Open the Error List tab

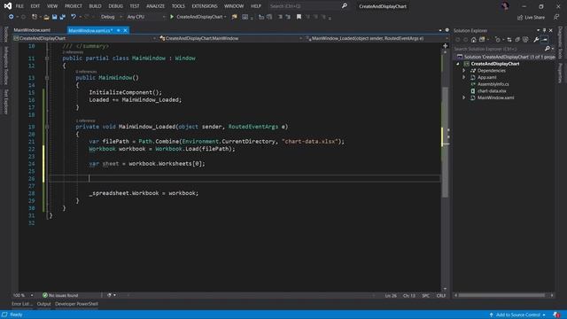pos(22,304)
